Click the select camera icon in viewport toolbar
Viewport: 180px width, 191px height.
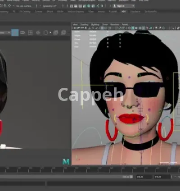tap(75, 28)
